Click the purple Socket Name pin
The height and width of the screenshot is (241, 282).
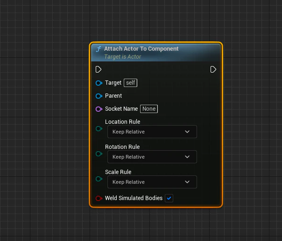[99, 109]
